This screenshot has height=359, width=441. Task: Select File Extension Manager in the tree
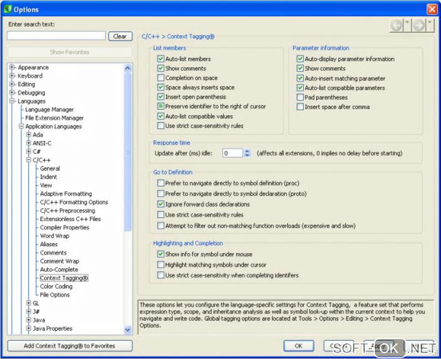(54, 118)
